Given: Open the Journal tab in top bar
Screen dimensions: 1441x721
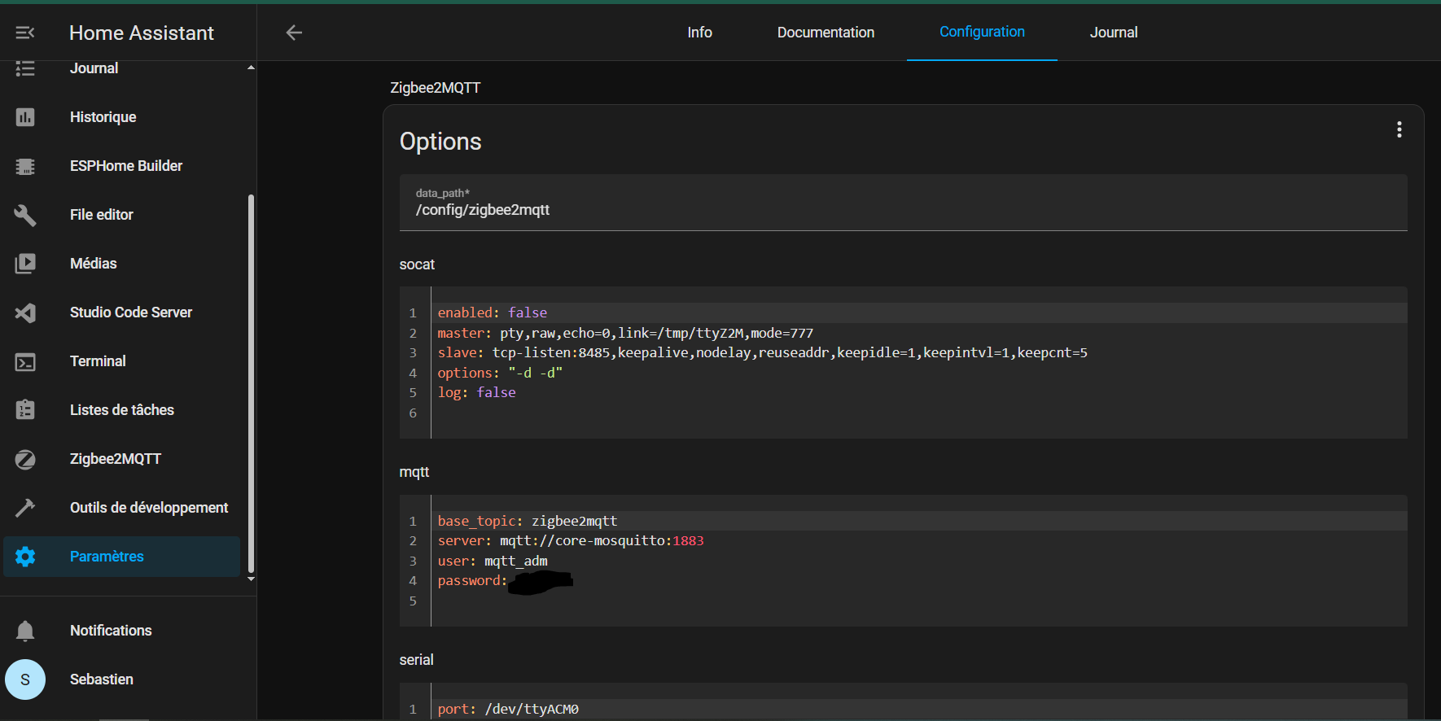Looking at the screenshot, I should [x=1114, y=33].
